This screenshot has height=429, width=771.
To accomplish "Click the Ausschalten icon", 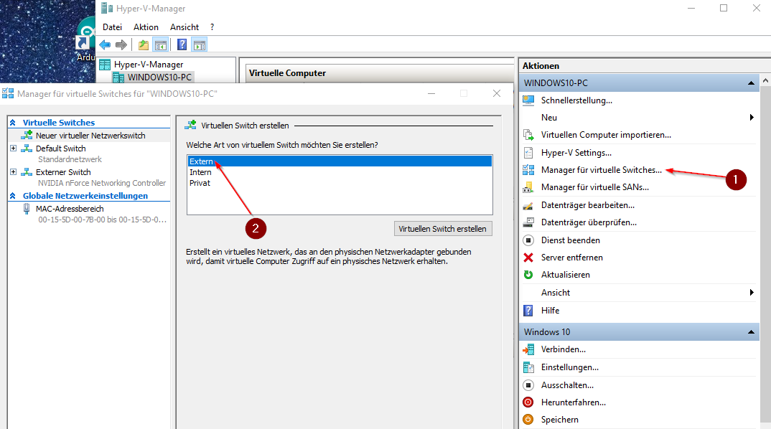I will [x=528, y=385].
